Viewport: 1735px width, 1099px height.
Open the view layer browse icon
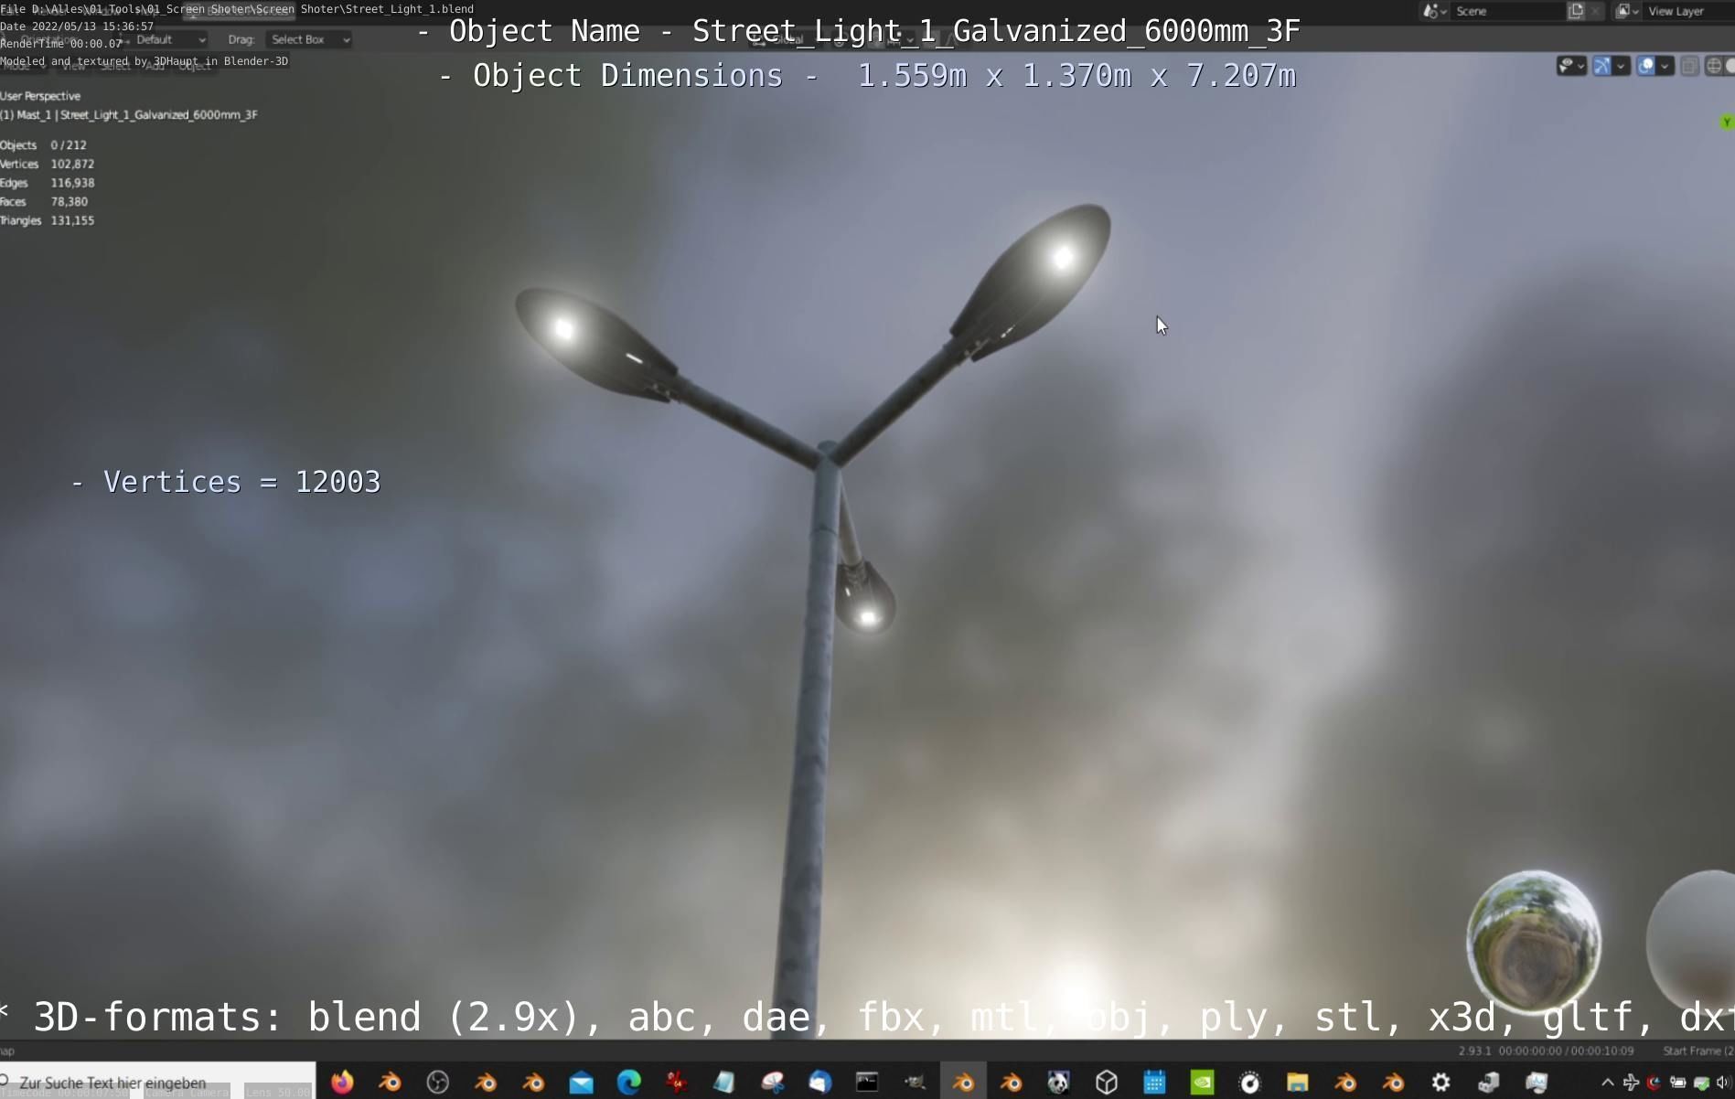point(1626,11)
